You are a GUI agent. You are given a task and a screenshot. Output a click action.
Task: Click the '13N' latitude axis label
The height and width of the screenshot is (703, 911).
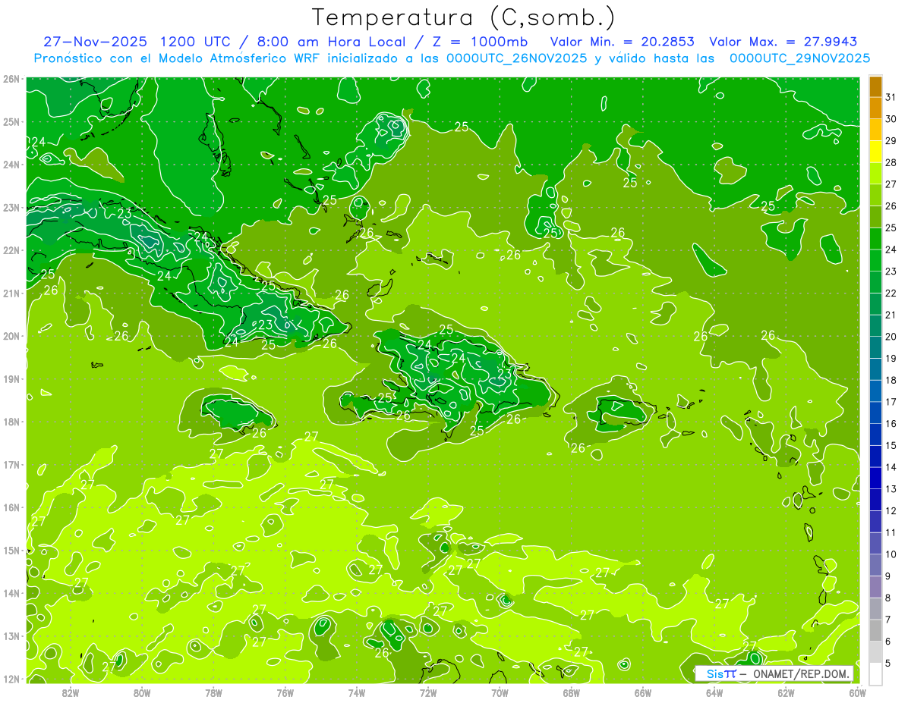click(x=11, y=636)
